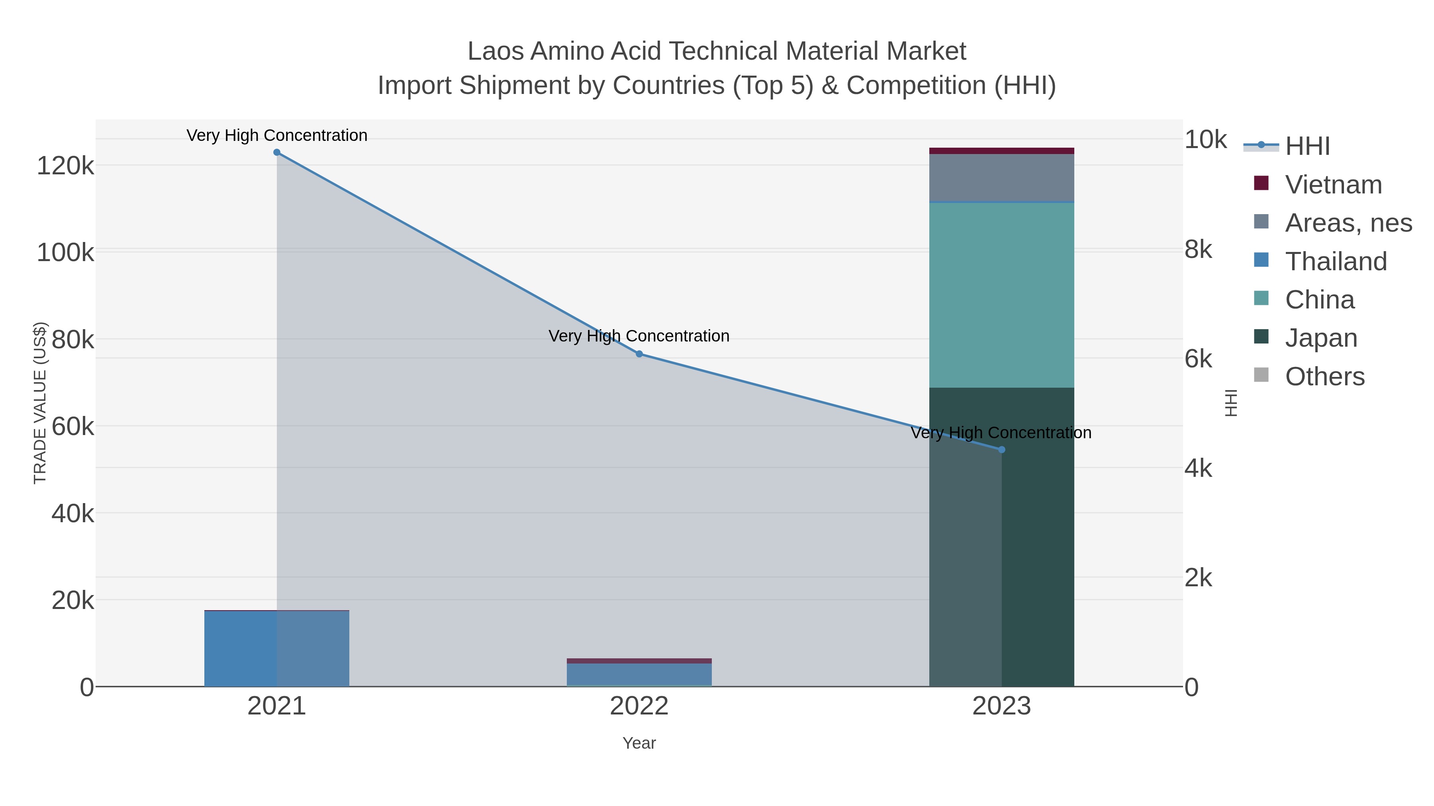This screenshot has width=1434, height=806.
Task: Click the Japan dark green legend swatch
Action: (1262, 336)
